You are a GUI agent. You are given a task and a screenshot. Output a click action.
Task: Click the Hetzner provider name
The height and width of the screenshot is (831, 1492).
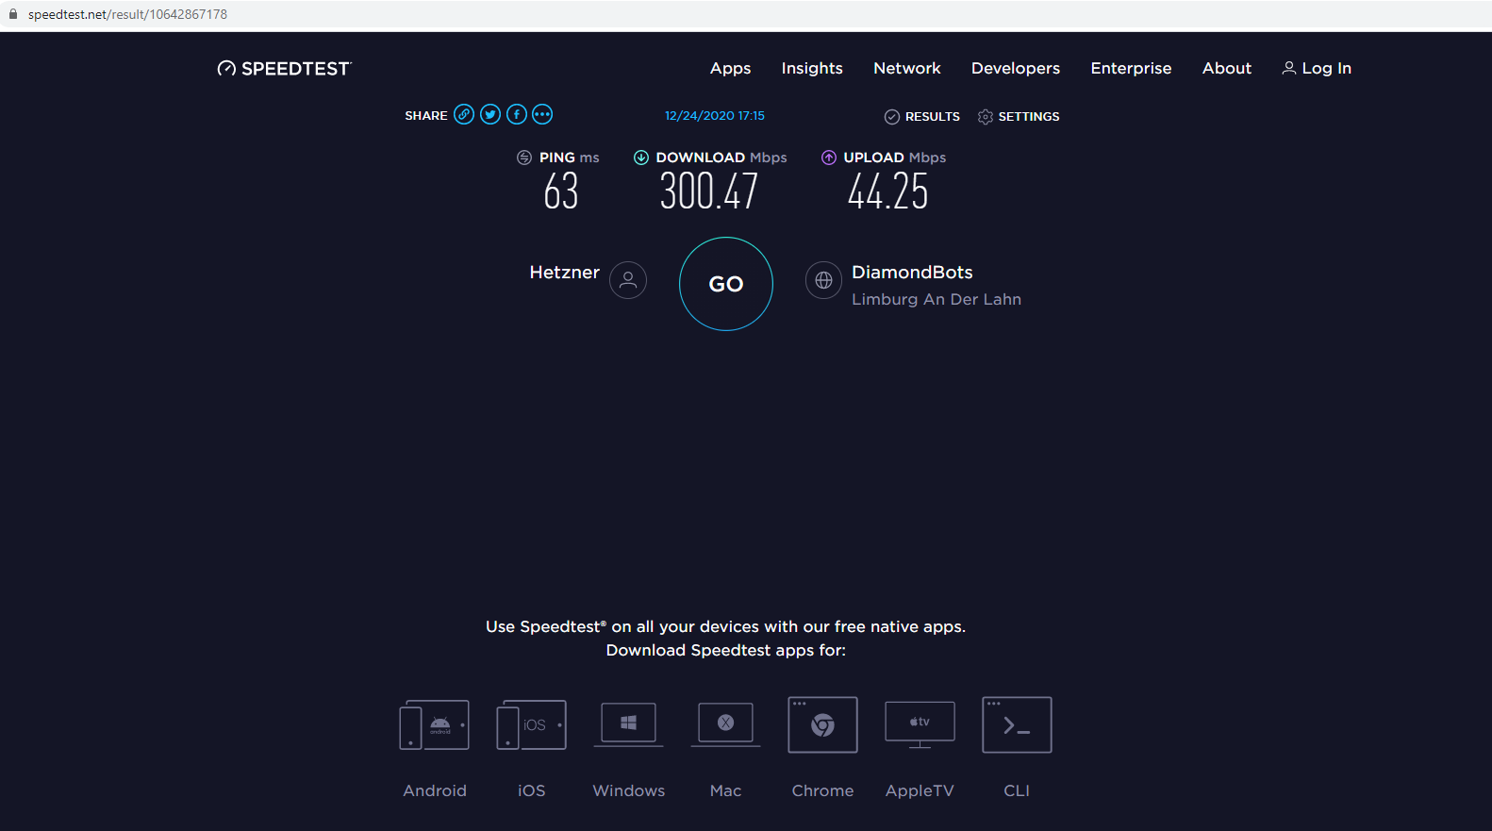[x=564, y=272]
